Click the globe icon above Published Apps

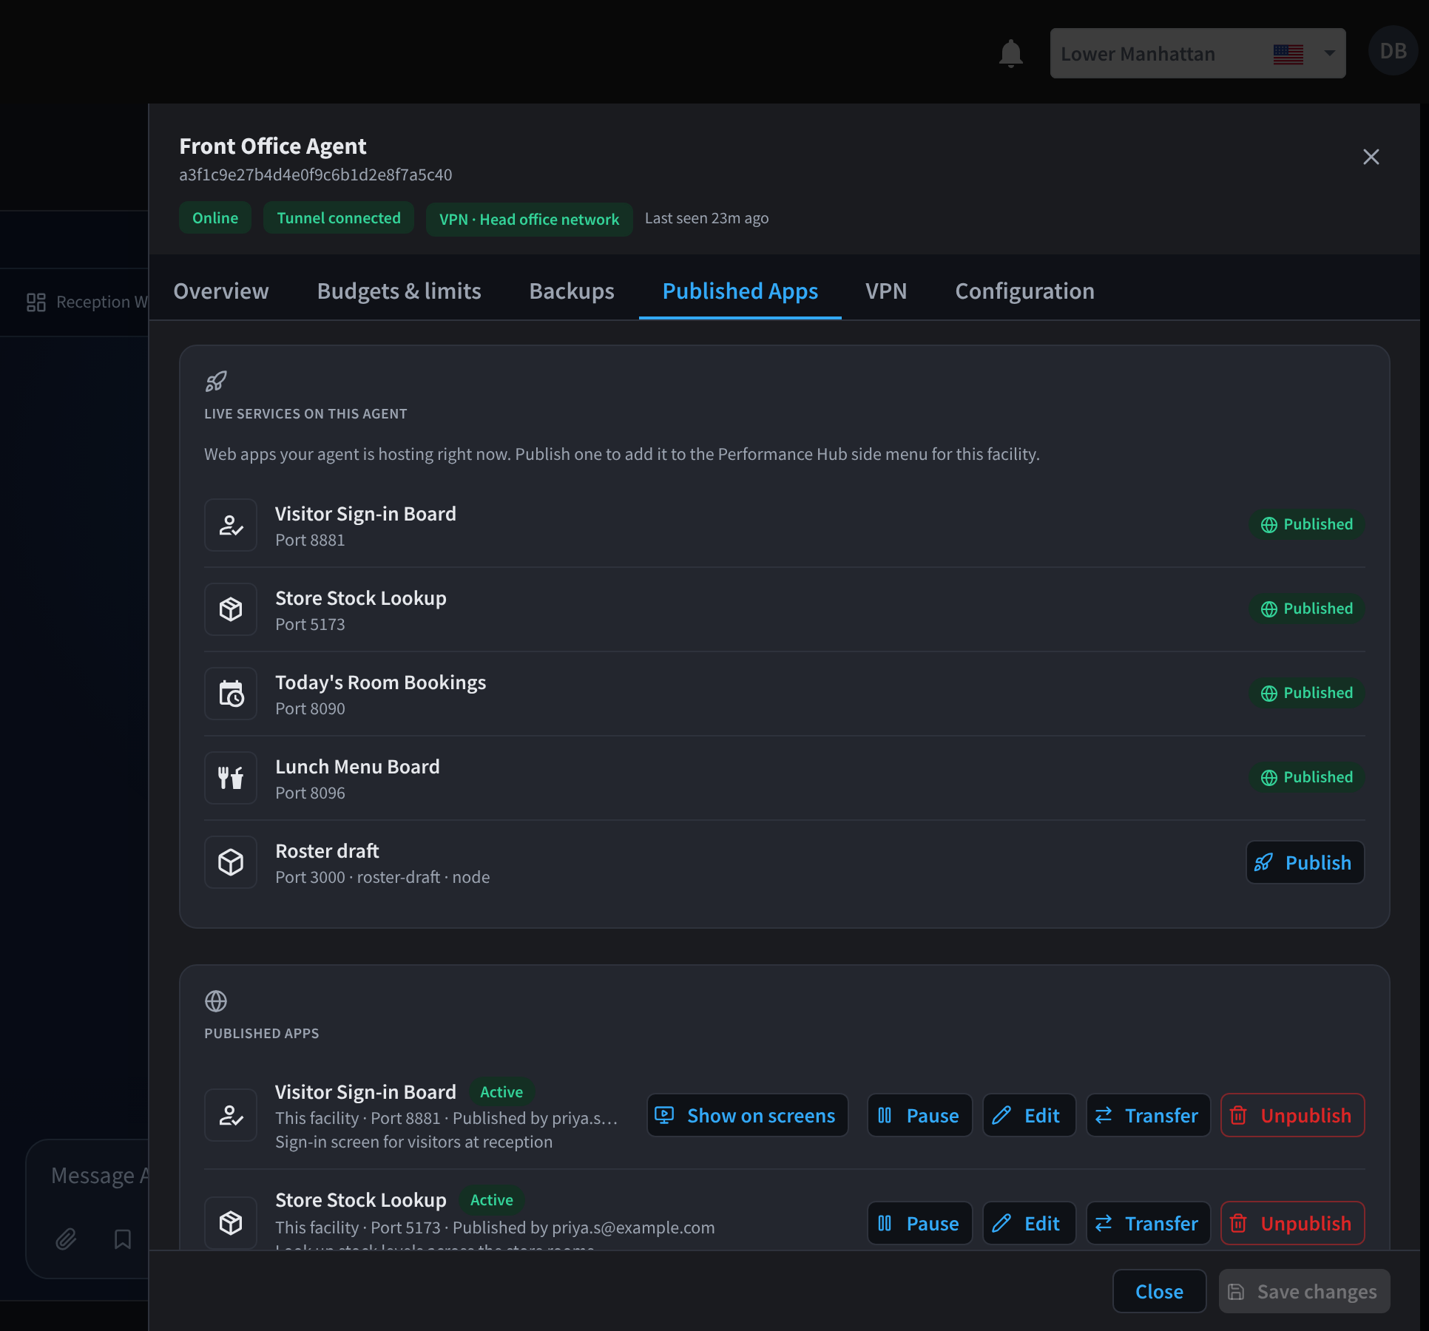pyautogui.click(x=216, y=1001)
